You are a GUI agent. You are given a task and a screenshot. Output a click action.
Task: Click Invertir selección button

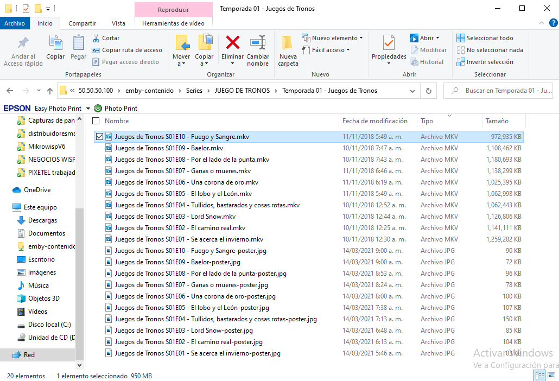485,62
